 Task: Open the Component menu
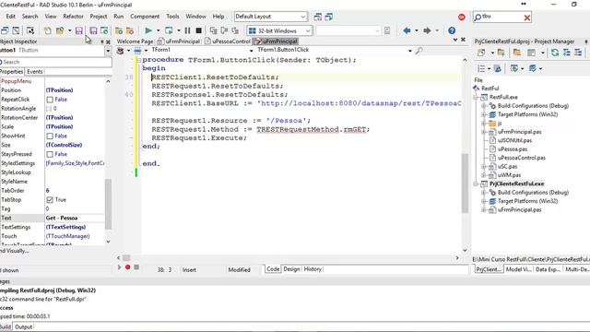click(x=145, y=17)
